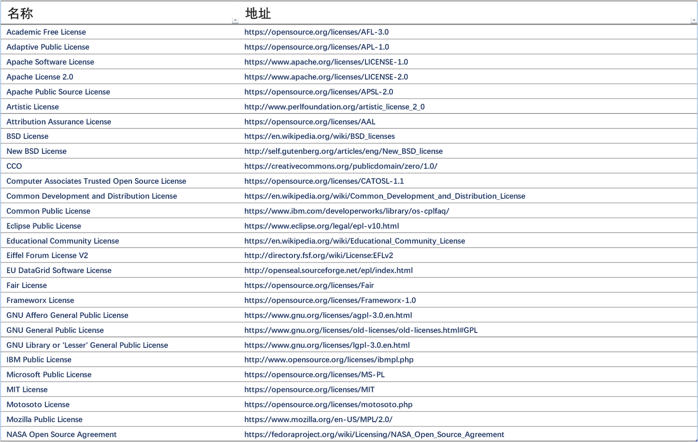Open the Wikipedia Common_Development_and_Distribution_License link
Screen dimensions: 698x442
point(385,196)
